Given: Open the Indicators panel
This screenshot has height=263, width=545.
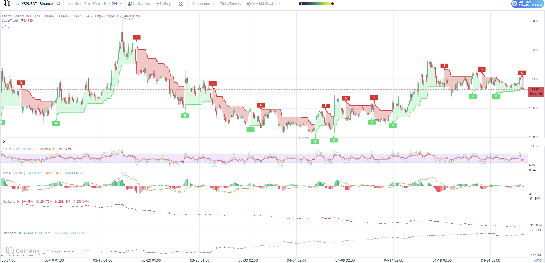Looking at the screenshot, I should (x=139, y=4).
